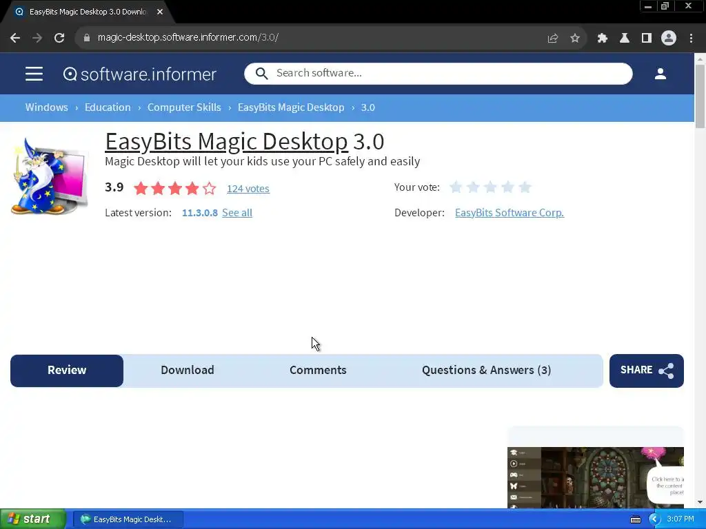Click the software.informer logo
706x529 pixels.
coord(139,74)
